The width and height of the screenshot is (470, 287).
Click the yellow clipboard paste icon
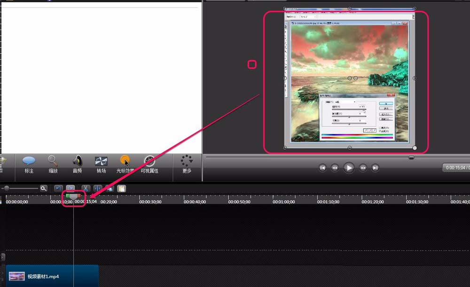click(x=121, y=188)
